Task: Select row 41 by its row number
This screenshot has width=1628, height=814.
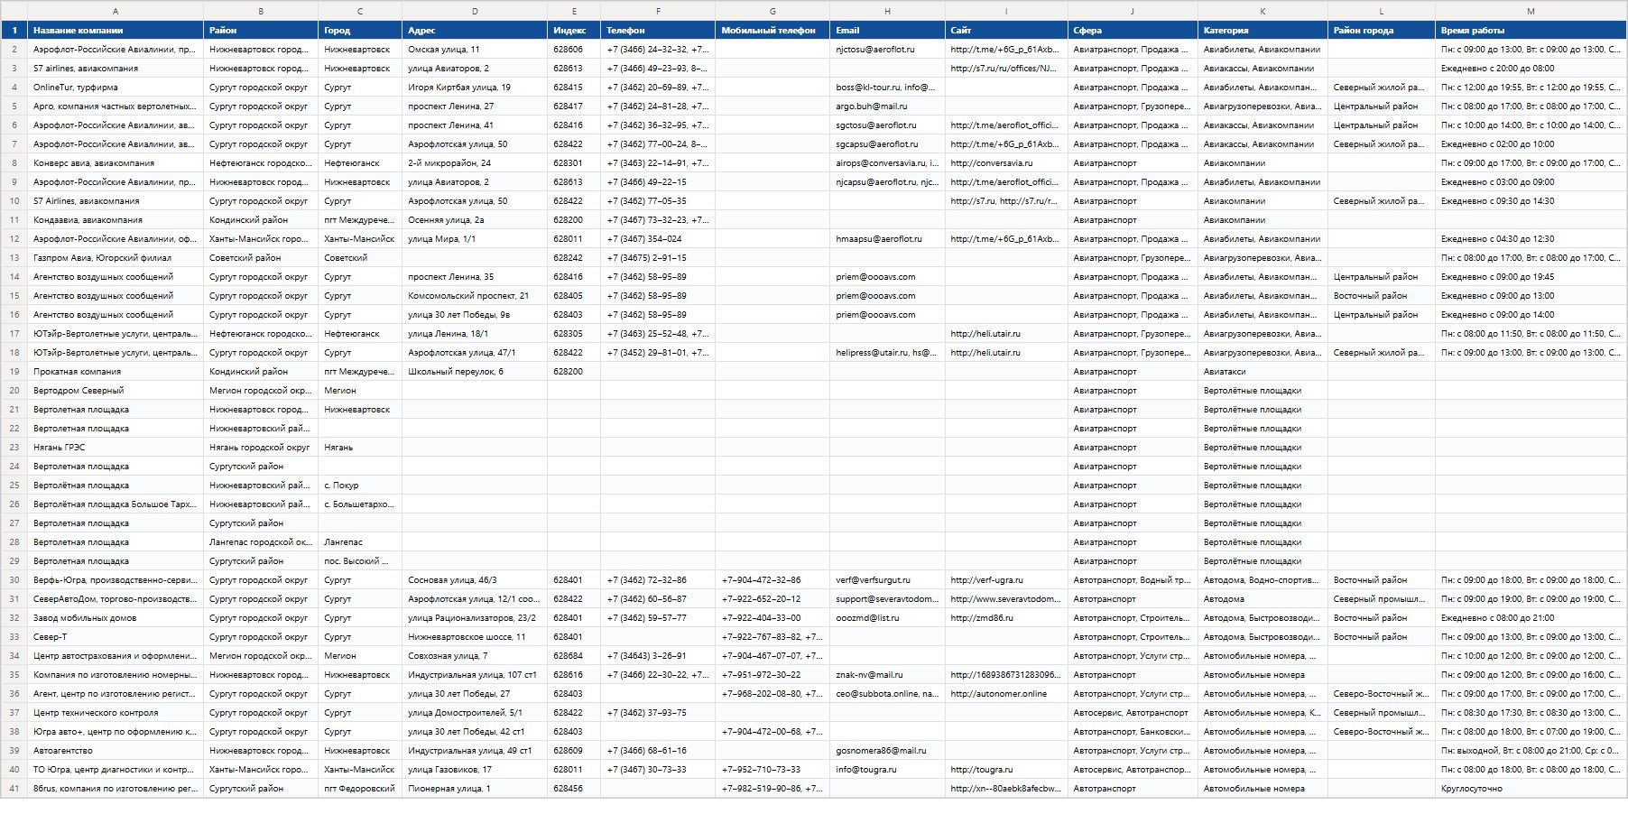Action: click(14, 788)
